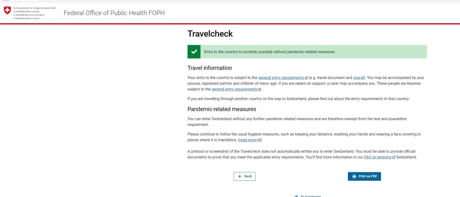Open the FAQ on entering link

[377, 158]
